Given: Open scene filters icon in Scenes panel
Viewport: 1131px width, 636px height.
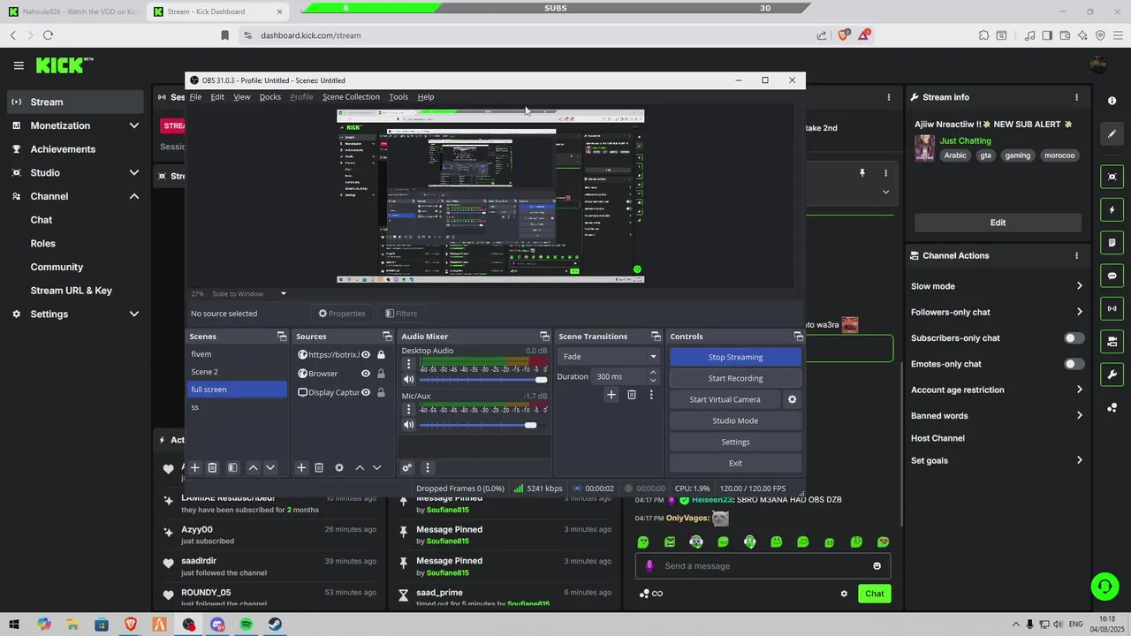Looking at the screenshot, I should (x=232, y=468).
